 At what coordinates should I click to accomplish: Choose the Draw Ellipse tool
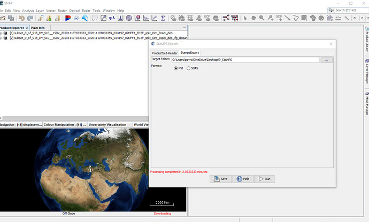pos(321,18)
